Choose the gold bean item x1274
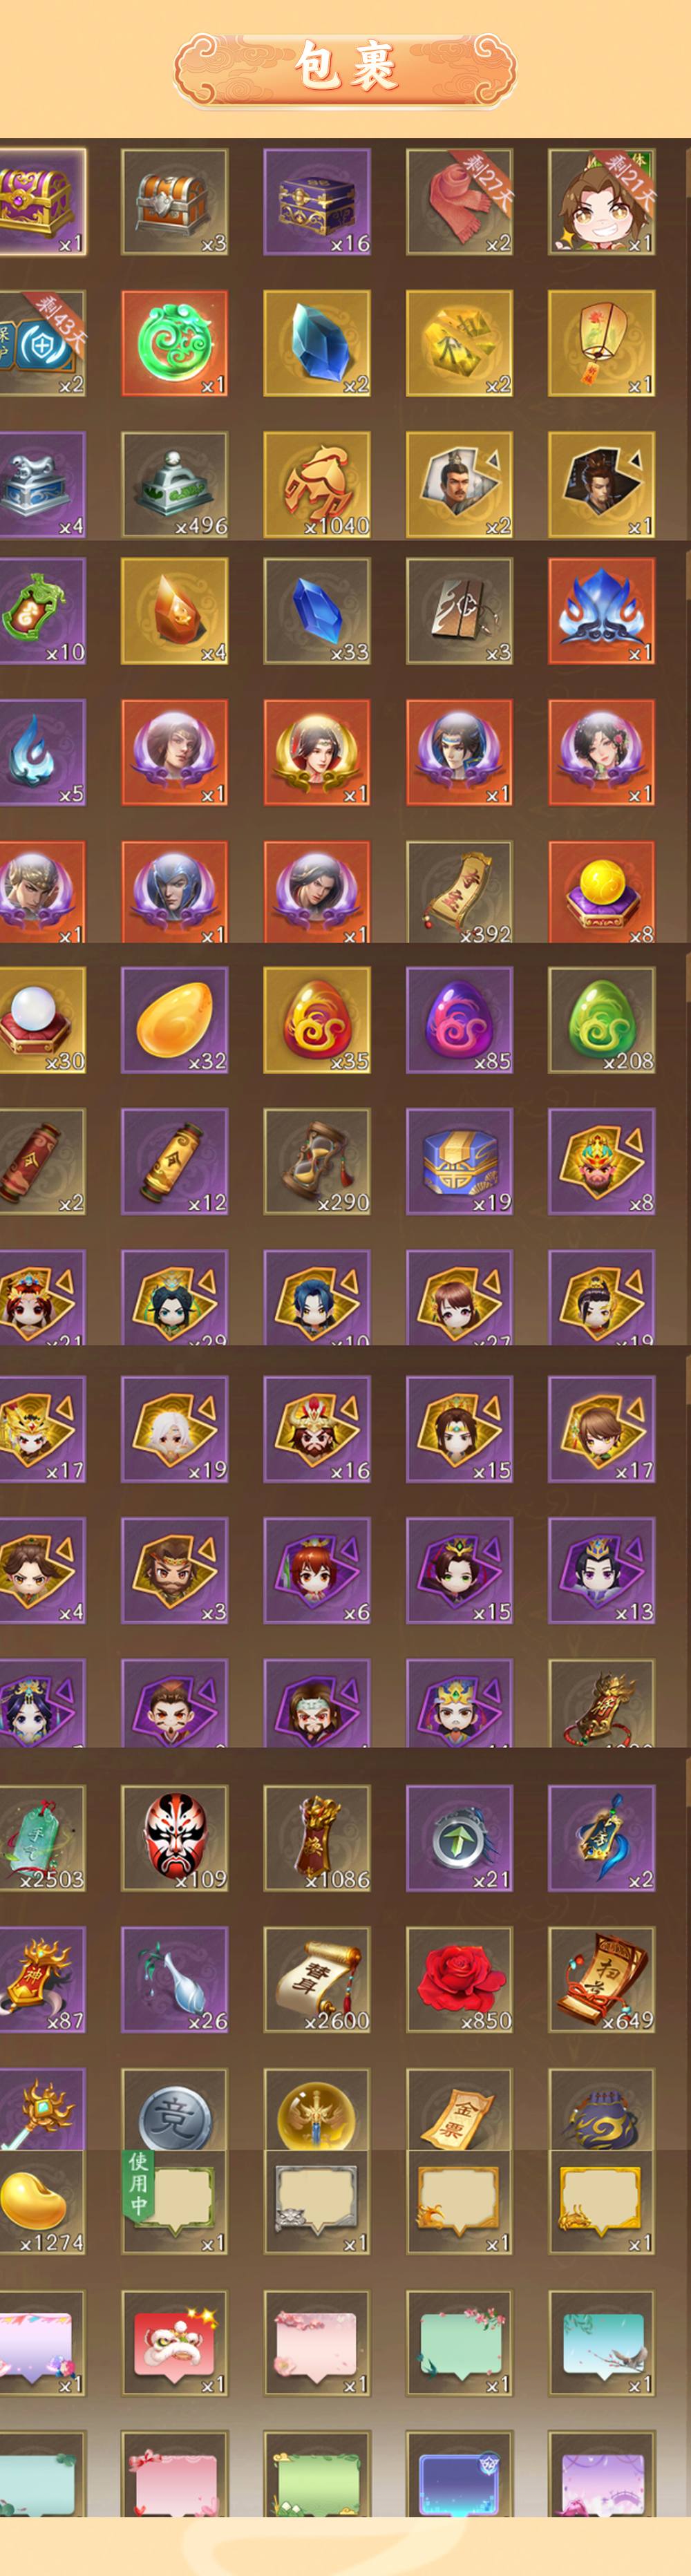691x2576 pixels. [42, 2201]
